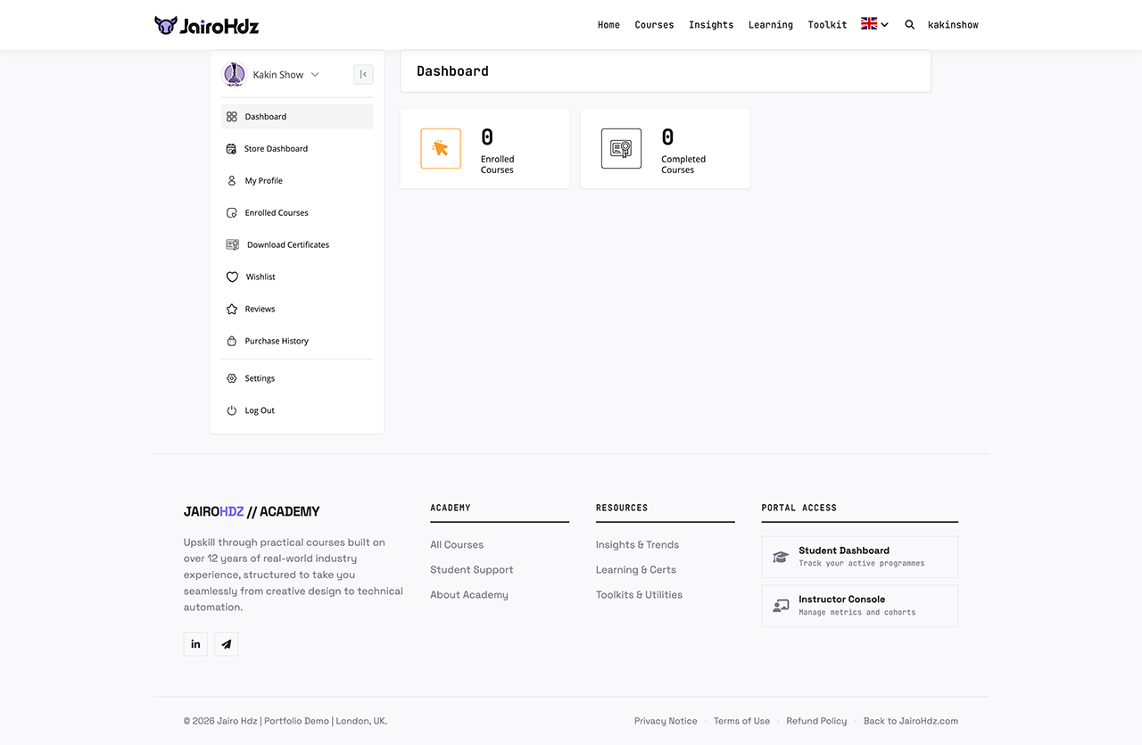Screen dimensions: 1142x745
Task: Click the Dashboard page heading
Action: point(452,71)
